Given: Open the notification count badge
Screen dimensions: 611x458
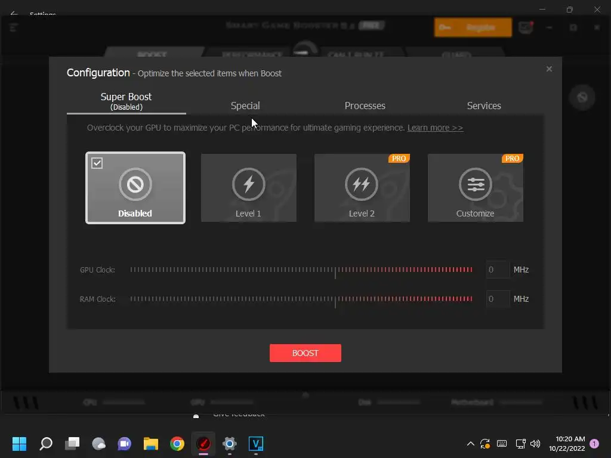Looking at the screenshot, I should pyautogui.click(x=594, y=444).
